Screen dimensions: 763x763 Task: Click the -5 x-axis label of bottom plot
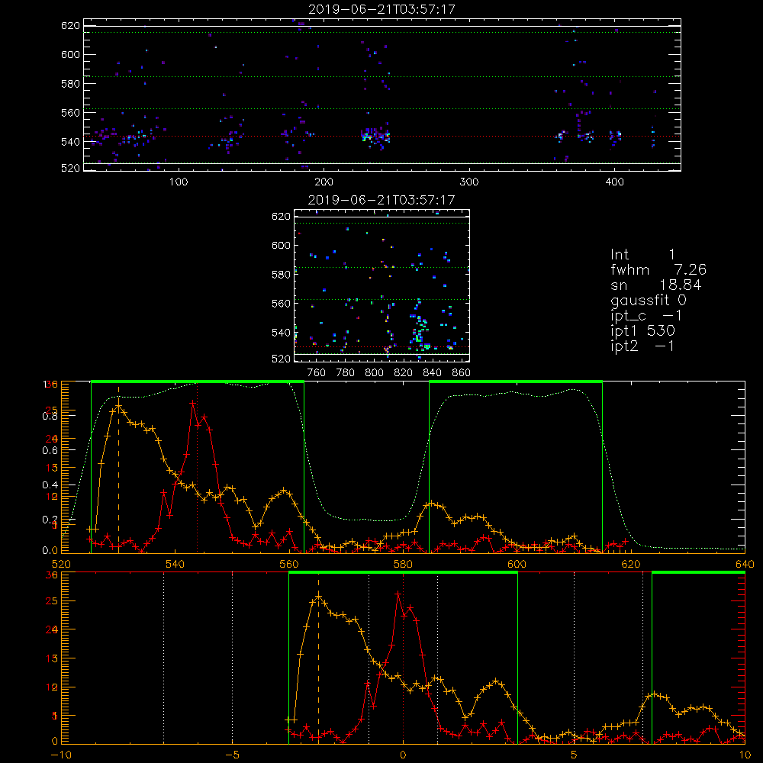point(232,755)
